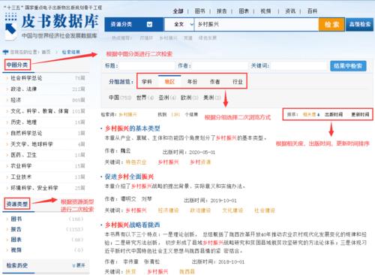
Task: Click the 结果中检索 button
Action: [348, 66]
